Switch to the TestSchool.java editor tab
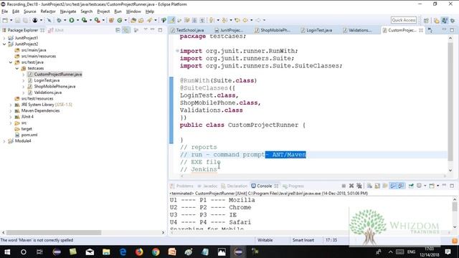 [187, 30]
